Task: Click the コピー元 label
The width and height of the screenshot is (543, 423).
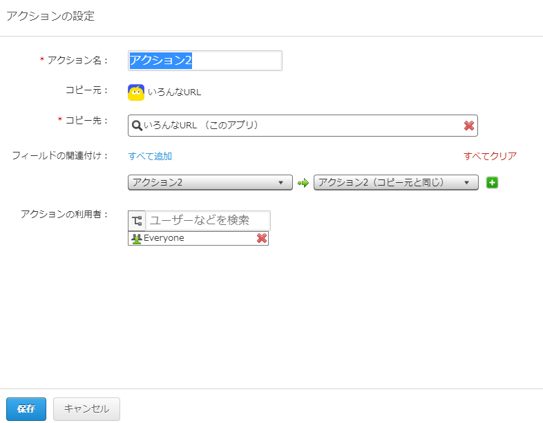Action: [86, 90]
